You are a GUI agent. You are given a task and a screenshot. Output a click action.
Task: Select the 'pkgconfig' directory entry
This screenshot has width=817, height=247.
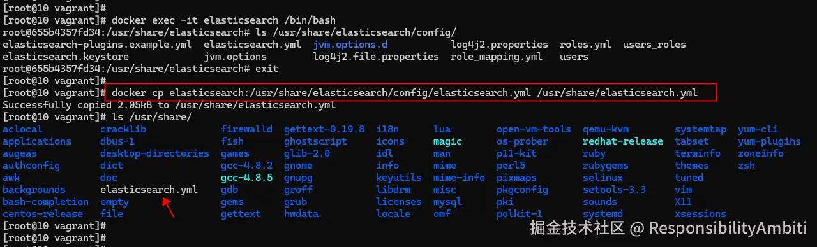pyautogui.click(x=522, y=190)
